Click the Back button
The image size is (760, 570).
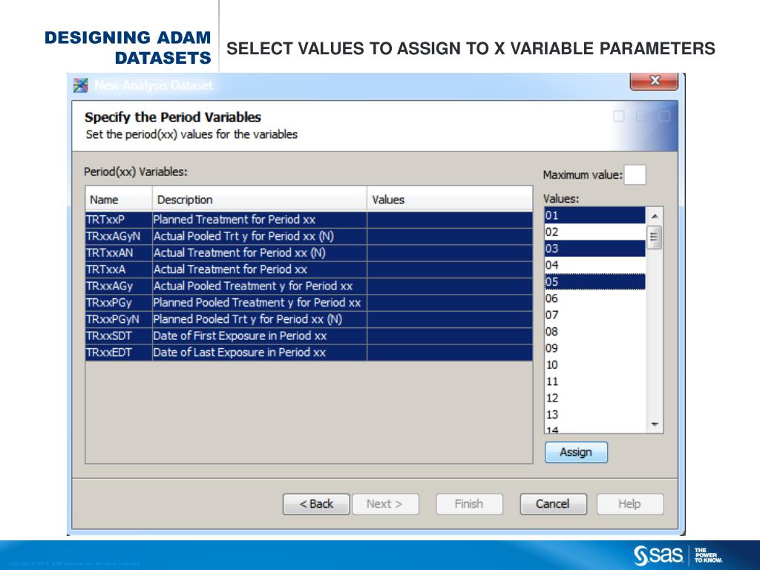[316, 503]
